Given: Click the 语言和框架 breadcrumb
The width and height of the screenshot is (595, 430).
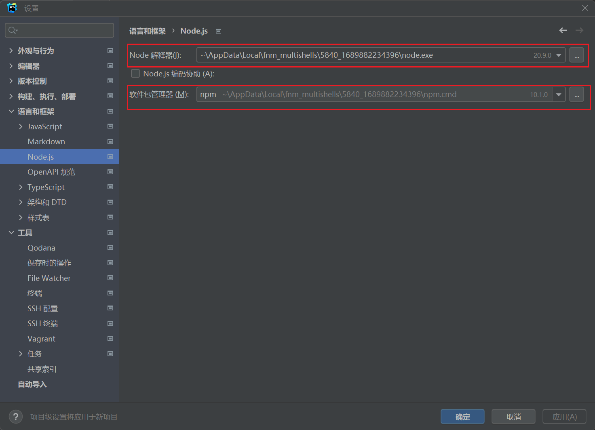Looking at the screenshot, I should (148, 31).
